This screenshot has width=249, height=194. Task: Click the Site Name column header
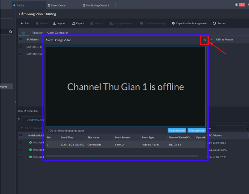[x=93, y=137]
